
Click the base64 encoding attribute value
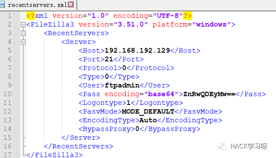click(x=161, y=94)
